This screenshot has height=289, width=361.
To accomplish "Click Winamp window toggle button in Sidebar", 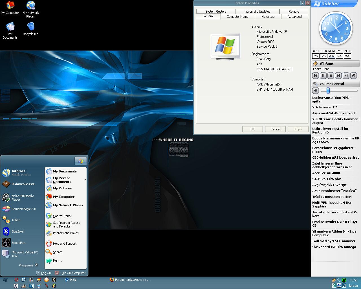I will tap(353, 76).
